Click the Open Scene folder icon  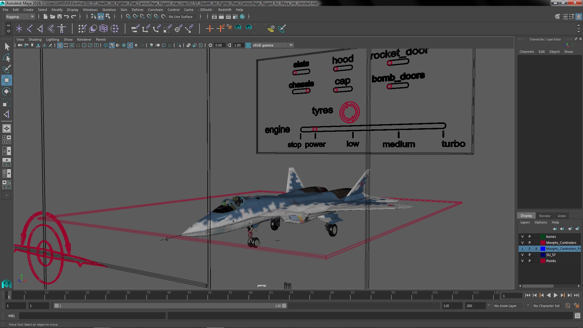click(53, 17)
